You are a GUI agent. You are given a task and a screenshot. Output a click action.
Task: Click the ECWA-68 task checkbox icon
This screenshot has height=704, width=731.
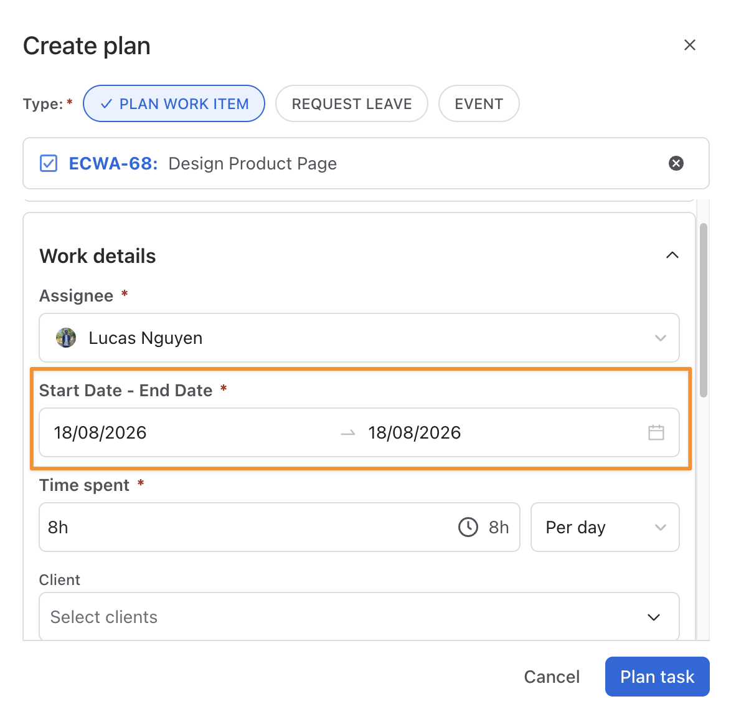[49, 164]
